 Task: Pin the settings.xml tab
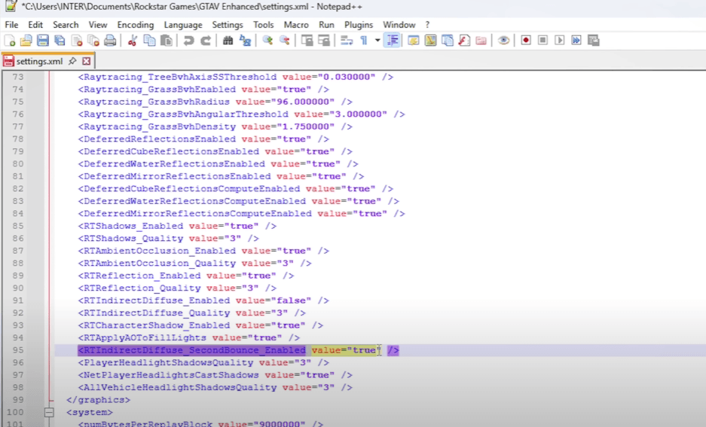click(x=73, y=61)
